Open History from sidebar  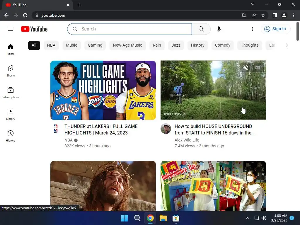(x=11, y=136)
